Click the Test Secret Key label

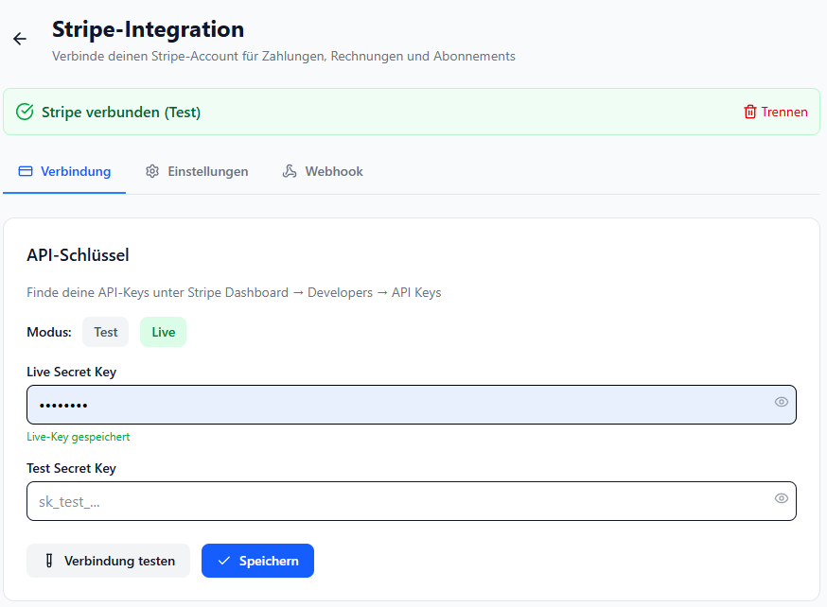[x=72, y=468]
